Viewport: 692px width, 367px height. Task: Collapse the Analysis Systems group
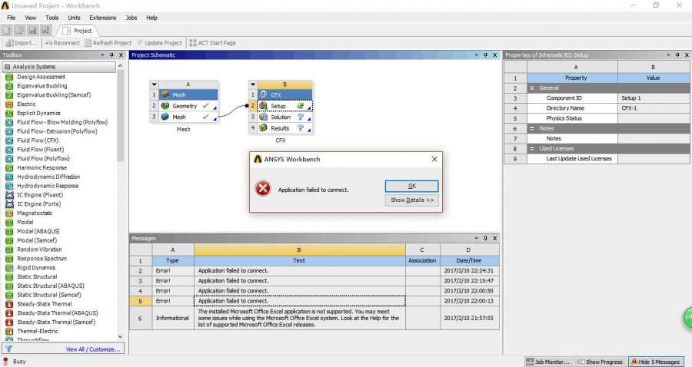[x=8, y=67]
